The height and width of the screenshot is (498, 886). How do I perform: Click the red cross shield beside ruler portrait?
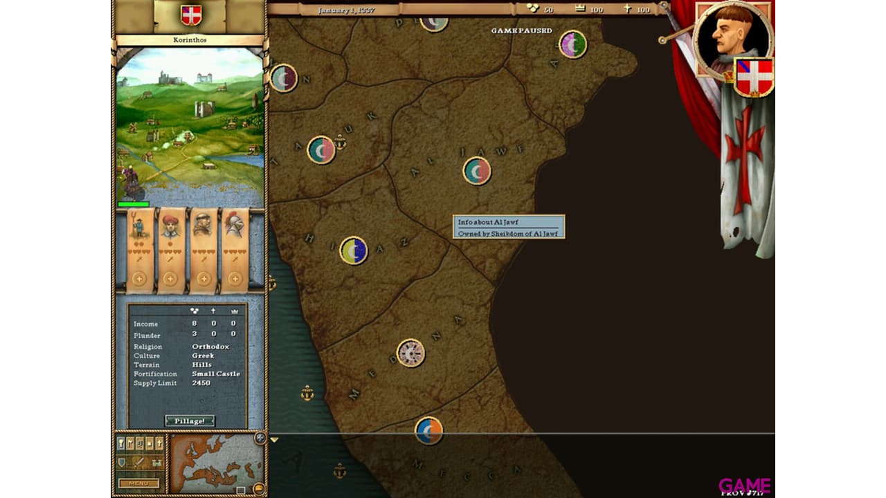tap(754, 77)
